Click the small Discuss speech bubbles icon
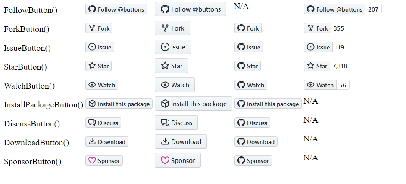This screenshot has width=406, height=184. coord(92,123)
